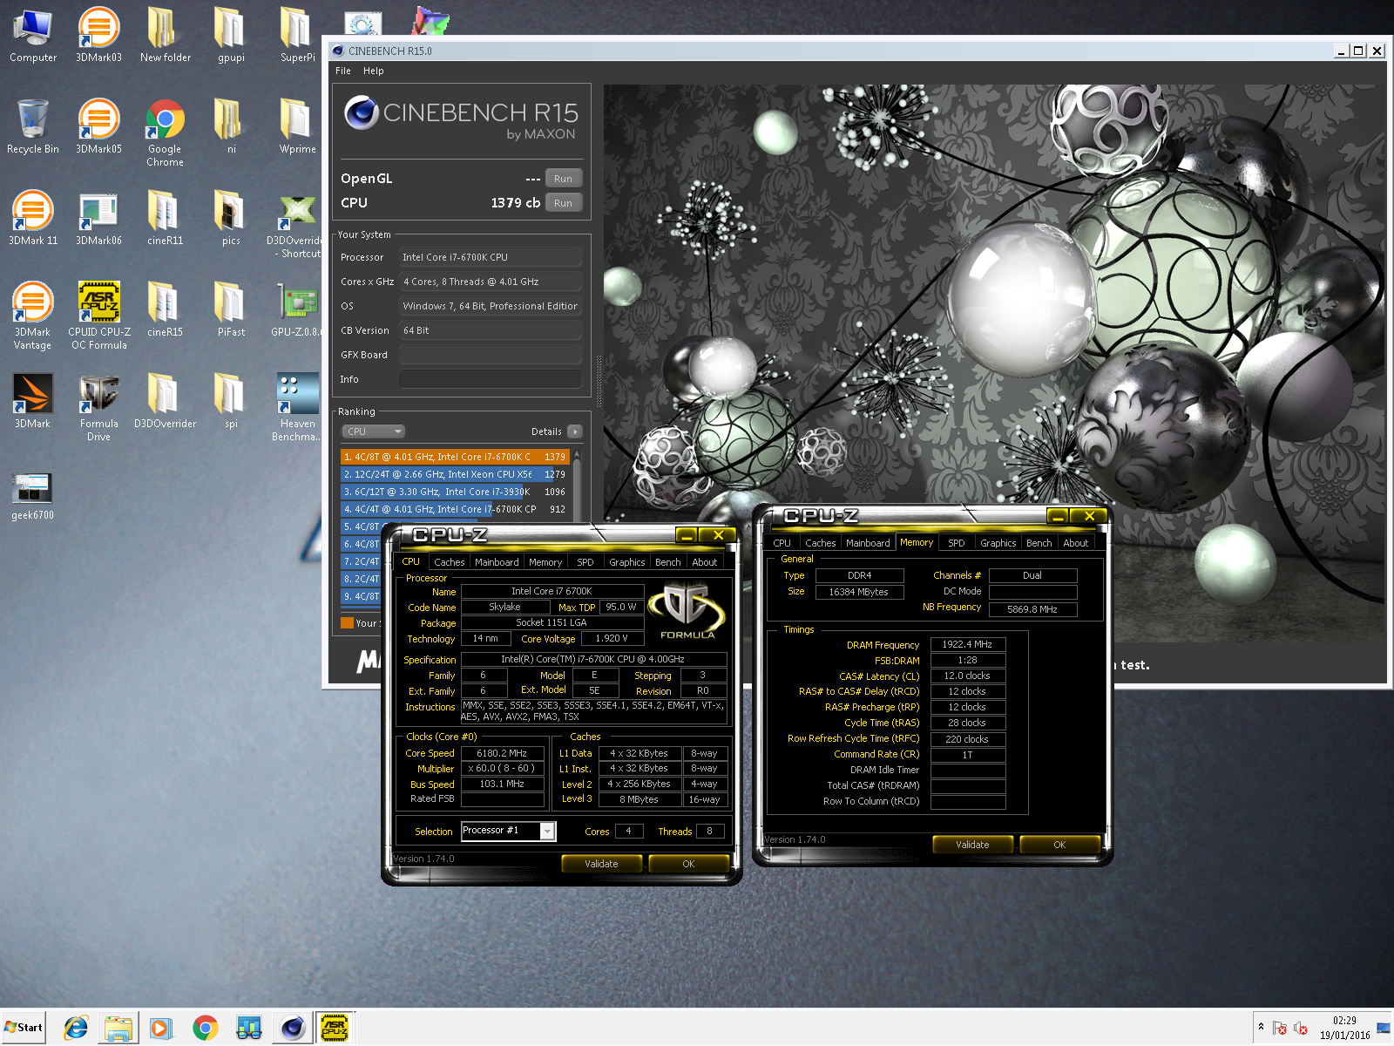Switch to Caches tab in left CPU-Z
1394x1046 pixels.
click(450, 562)
